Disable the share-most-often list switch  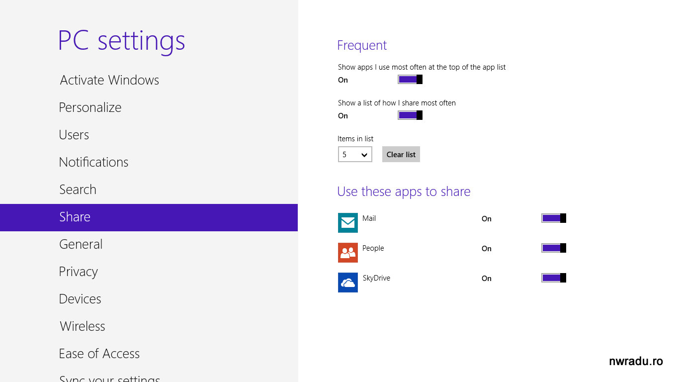point(410,115)
